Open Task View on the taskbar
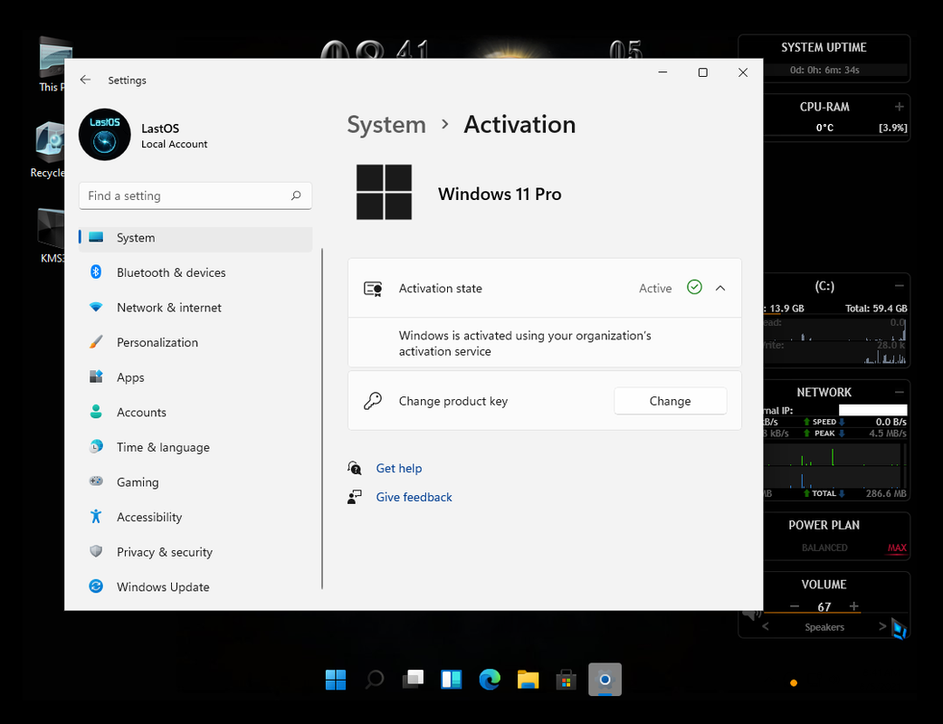 pos(413,680)
